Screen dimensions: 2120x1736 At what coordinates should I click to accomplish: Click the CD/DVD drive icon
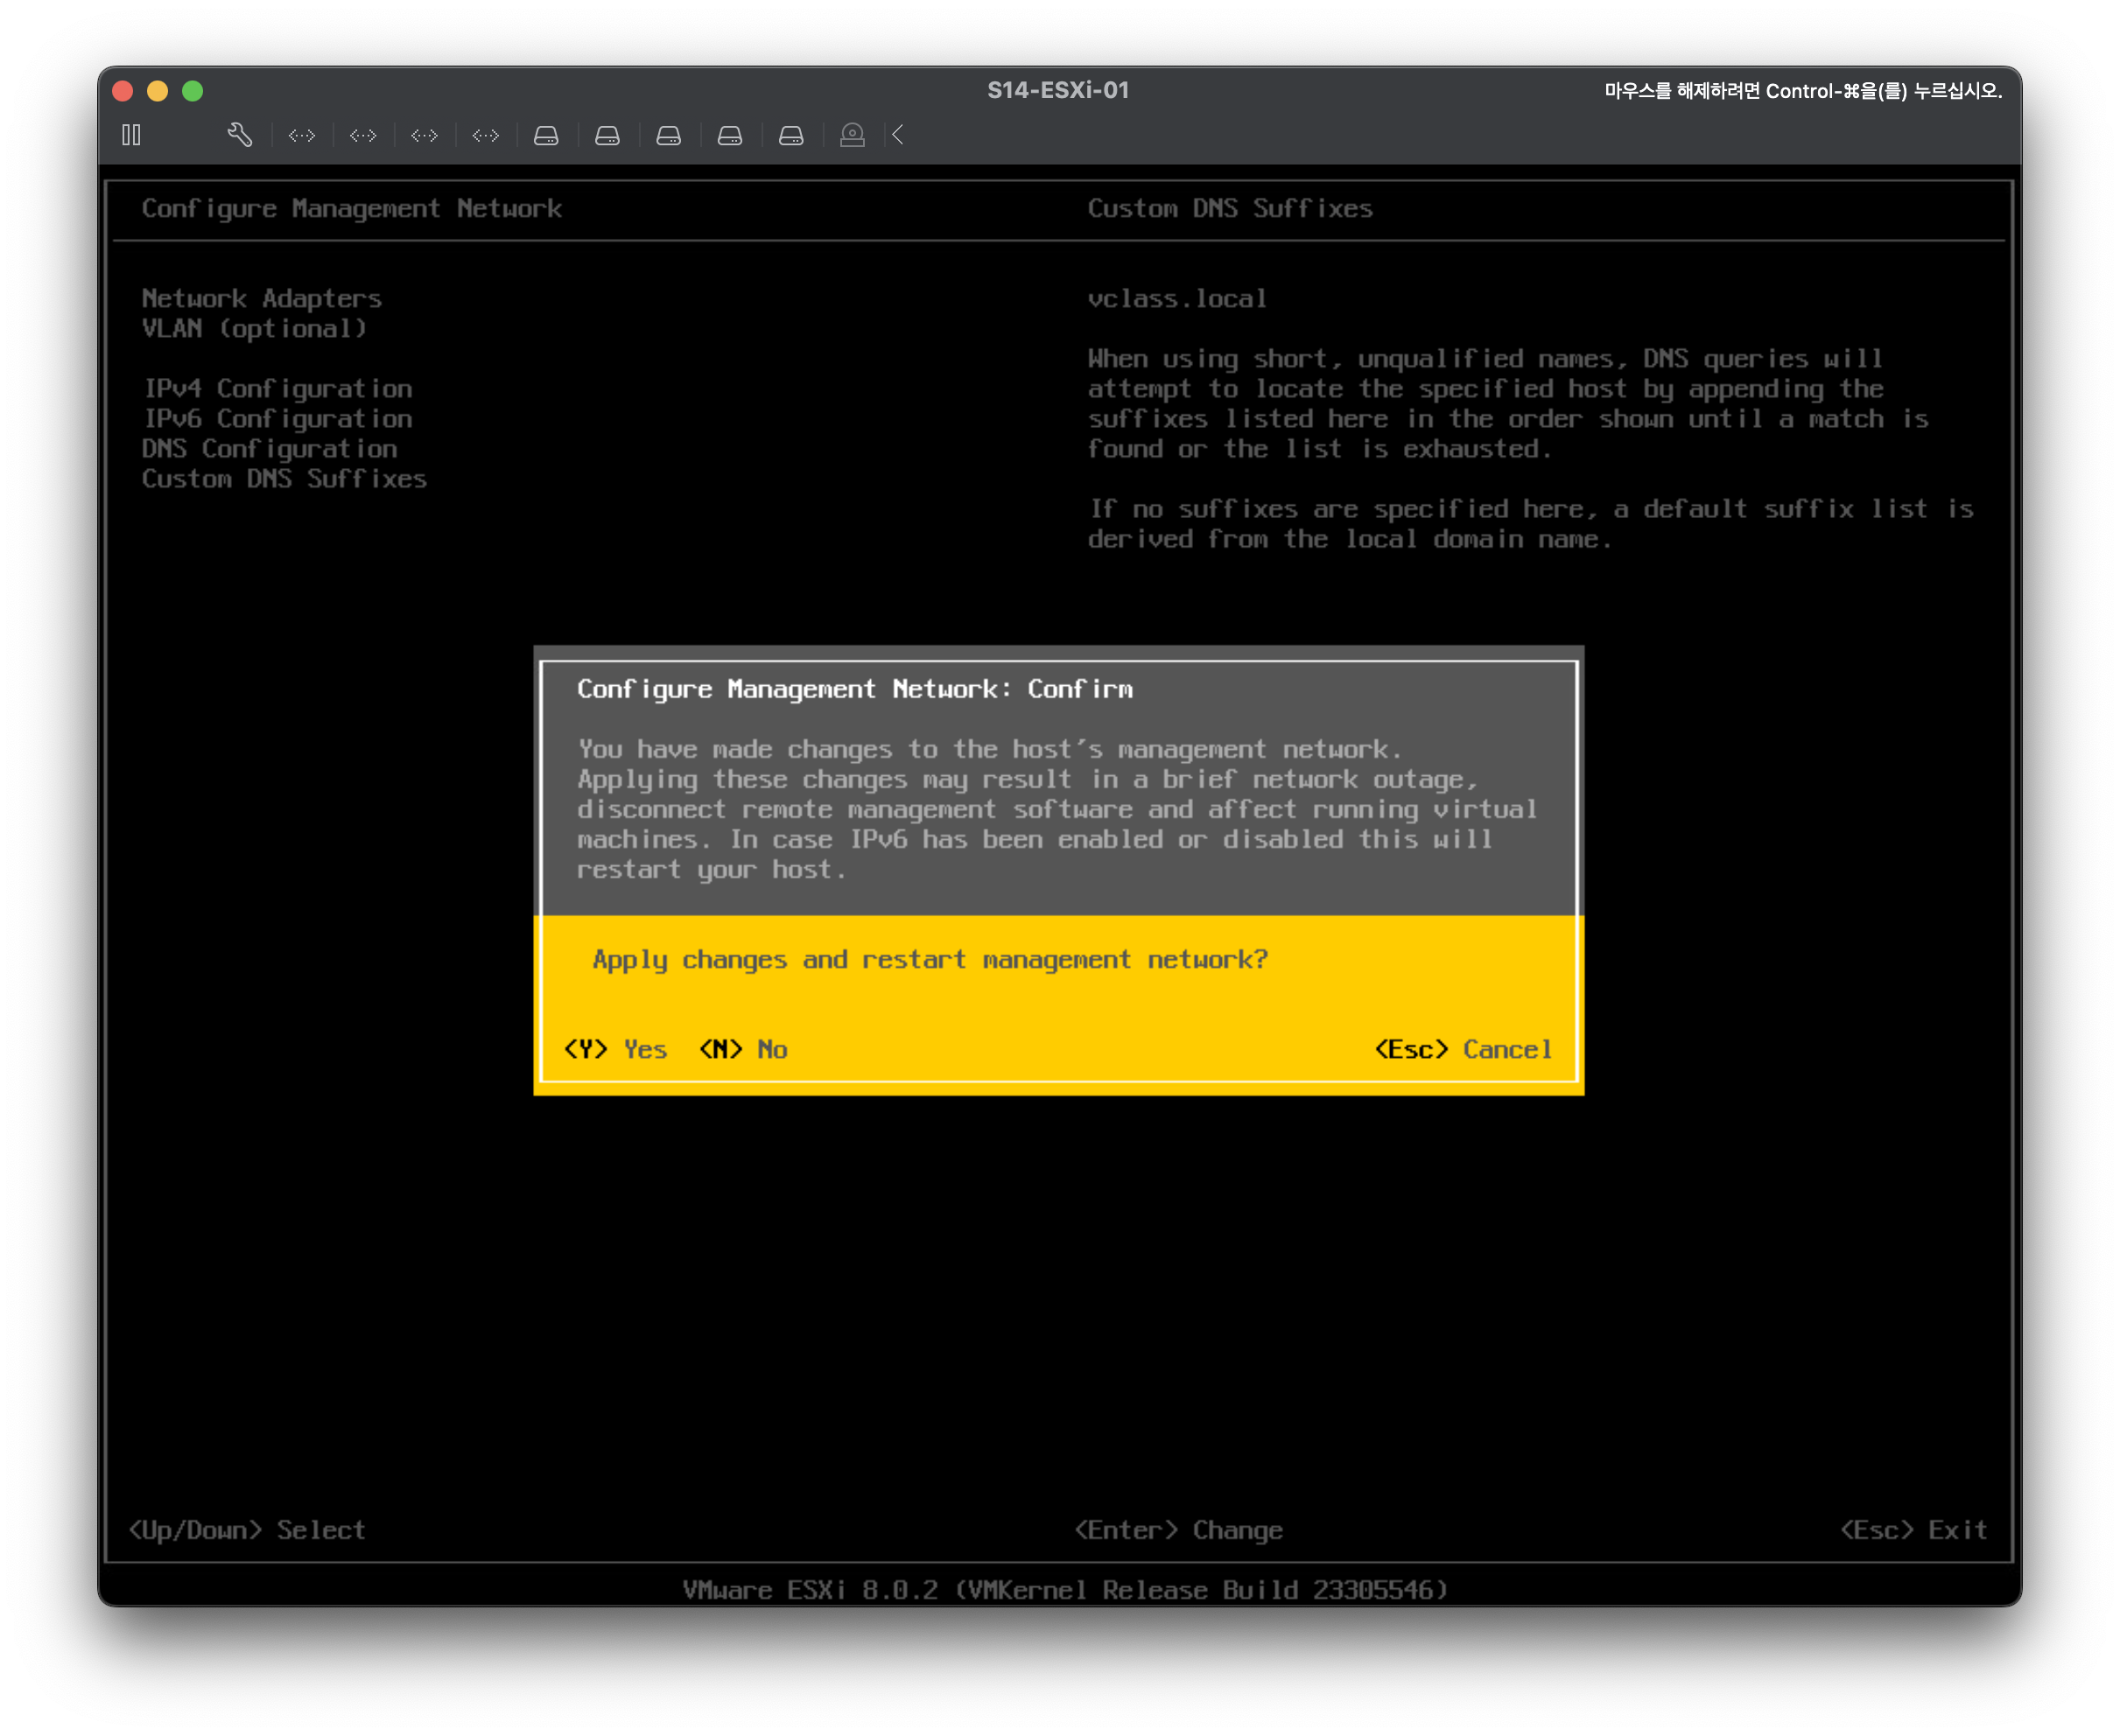point(853,135)
